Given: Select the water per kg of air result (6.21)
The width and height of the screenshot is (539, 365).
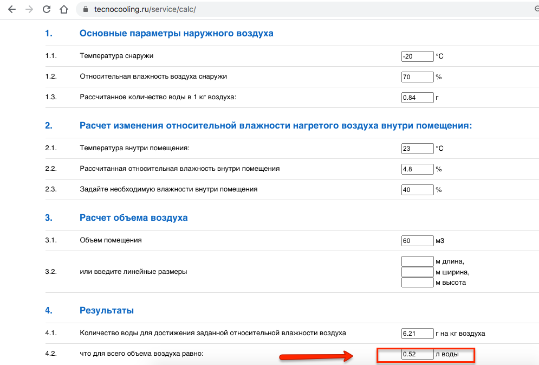Looking at the screenshot, I should tap(417, 334).
